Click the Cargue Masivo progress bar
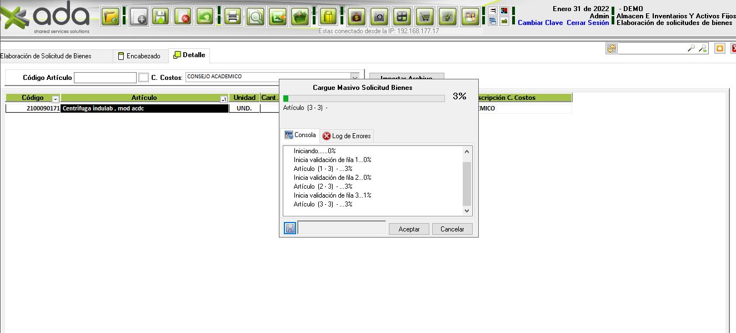This screenshot has width=736, height=333. (x=364, y=98)
